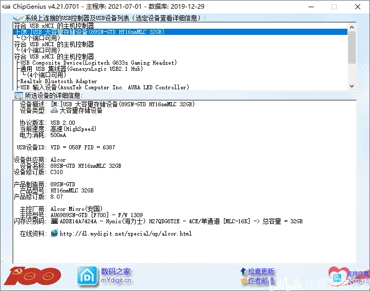Click the arrow icon beside 检查更新
Image resolution: width=370 pixels, height=291 pixels.
pyautogui.click(x=244, y=271)
